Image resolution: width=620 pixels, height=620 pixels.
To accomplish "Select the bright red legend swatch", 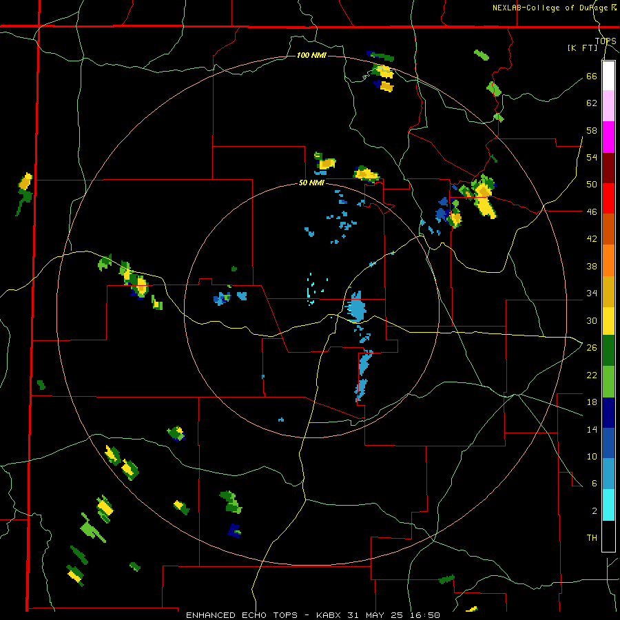I will [x=608, y=198].
